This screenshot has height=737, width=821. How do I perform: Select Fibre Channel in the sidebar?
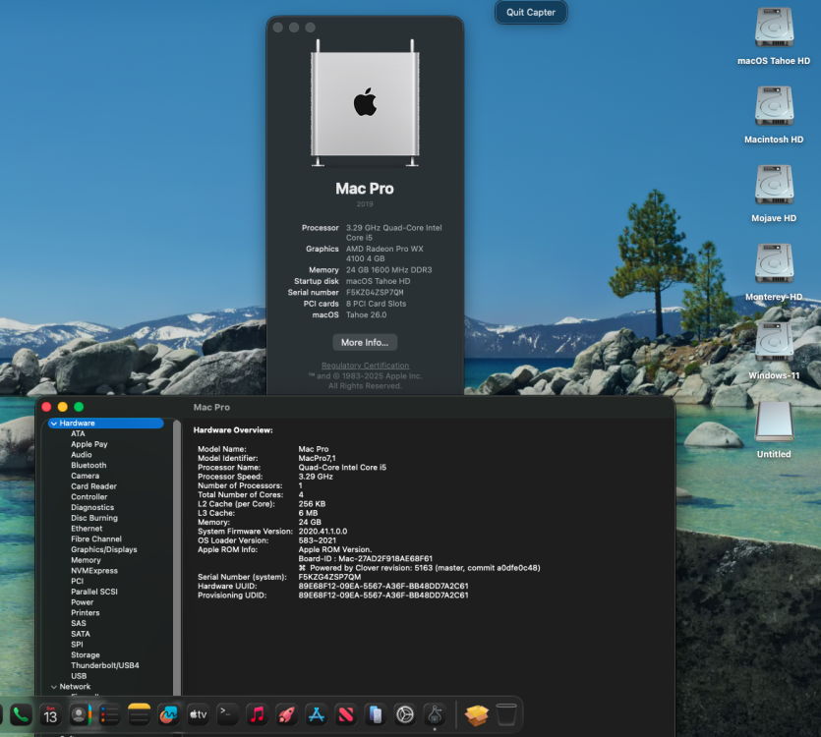coord(96,539)
